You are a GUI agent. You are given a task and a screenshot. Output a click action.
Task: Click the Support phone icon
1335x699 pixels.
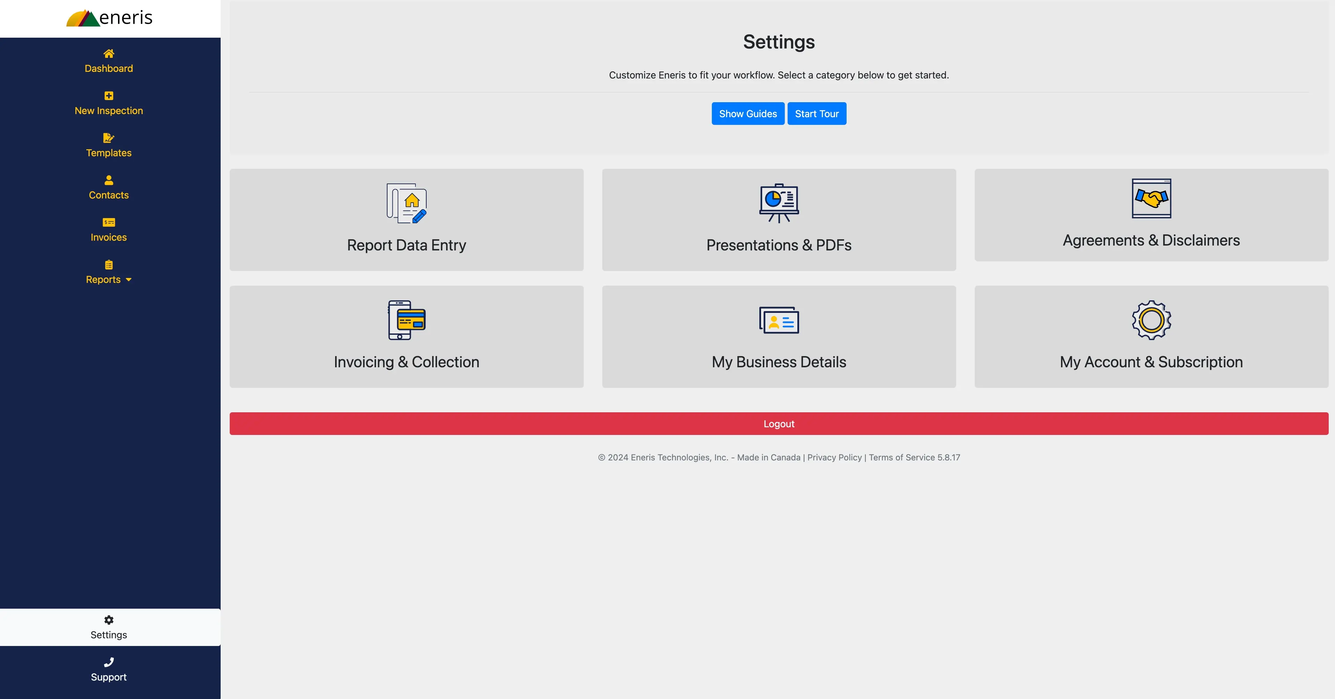coord(109,662)
